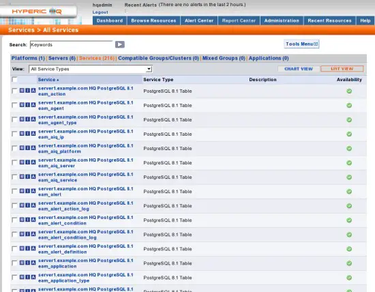Viewport: 375px width, 292px height.
Task: Click the Service Type column header
Action: (158, 80)
